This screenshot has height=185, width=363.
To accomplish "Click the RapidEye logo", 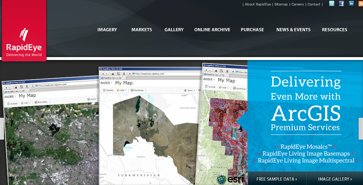I will coord(24,31).
